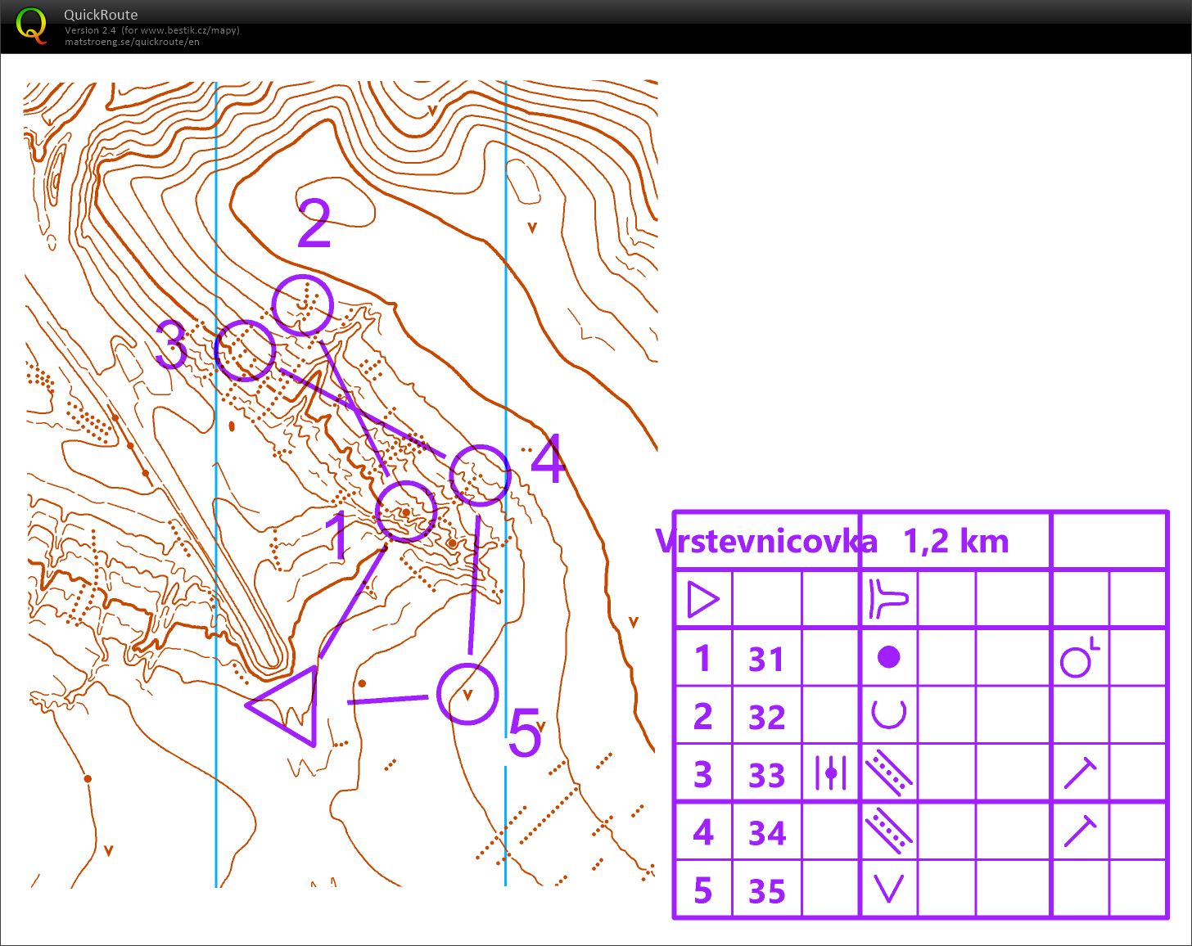Select control circle 1 on the map
The image size is (1192, 946).
tap(406, 511)
